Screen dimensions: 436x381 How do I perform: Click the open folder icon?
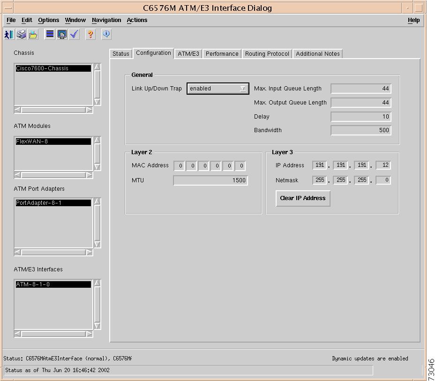tap(33, 35)
